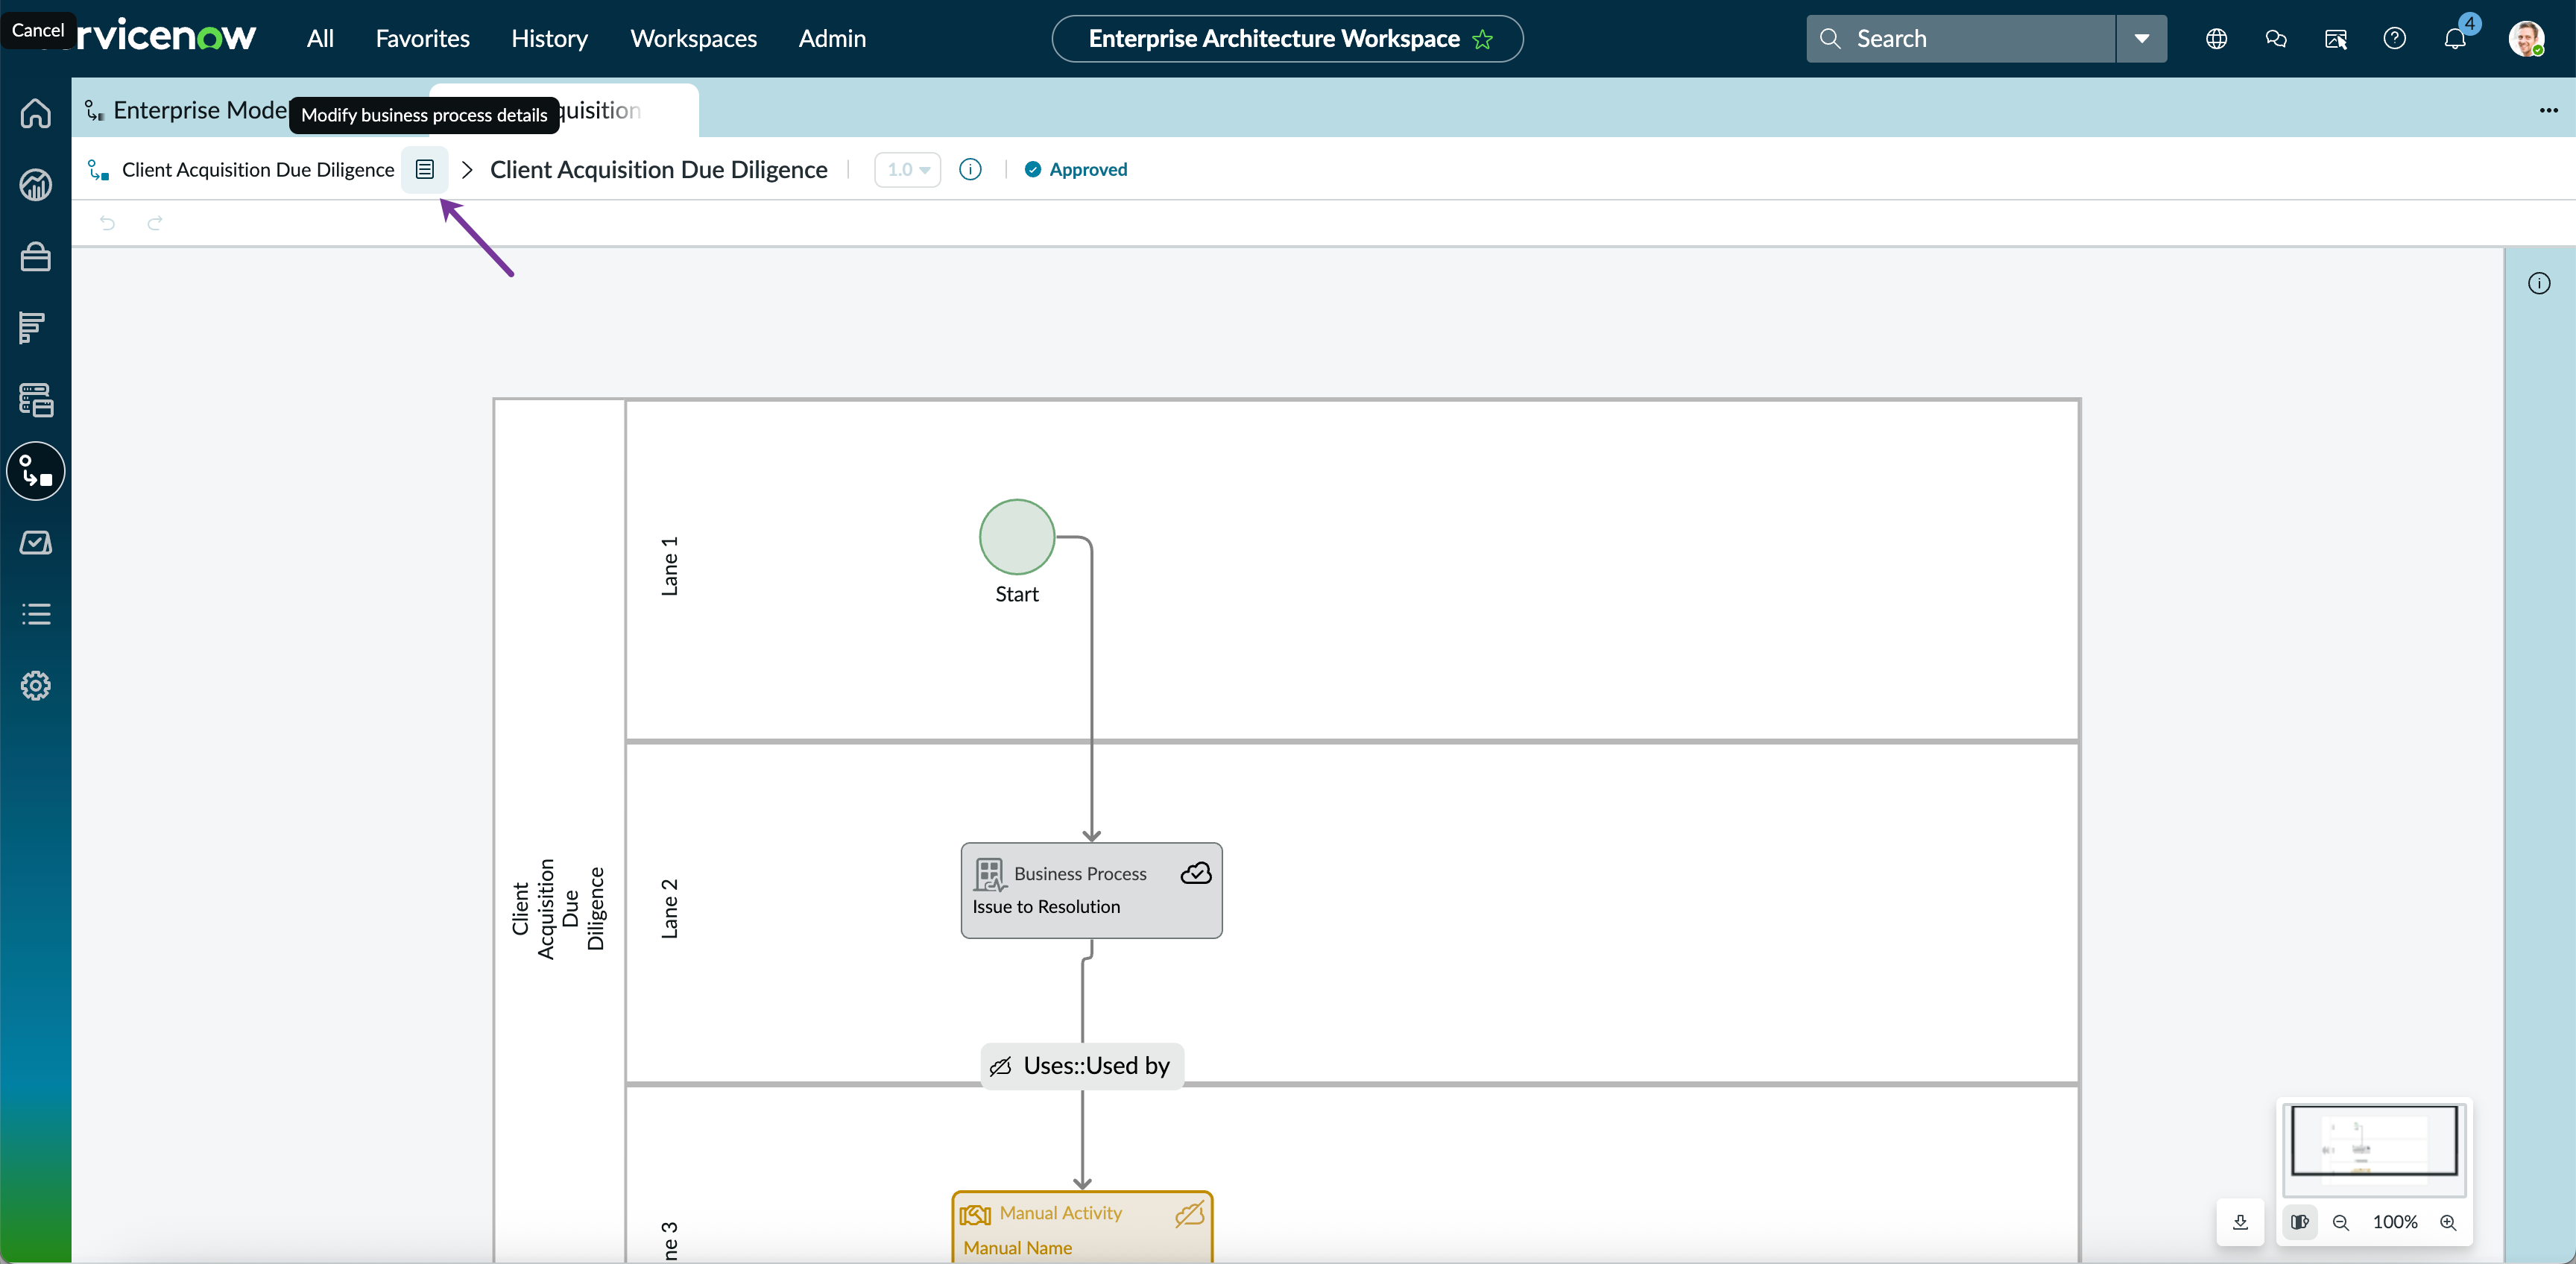2576x1264 pixels.
Task: Click into the Search field
Action: tap(1960, 39)
